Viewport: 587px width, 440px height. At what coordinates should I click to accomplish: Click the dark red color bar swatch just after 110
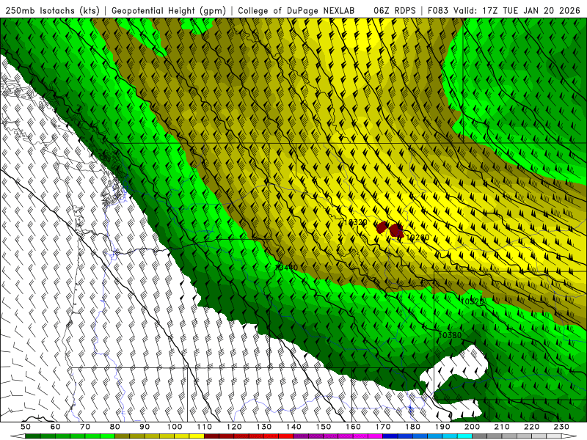[x=212, y=436]
